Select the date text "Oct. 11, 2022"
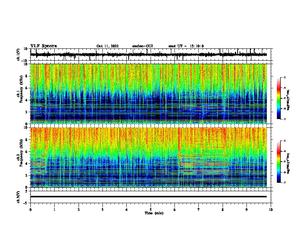The height and width of the screenshot is (235, 305). (107, 46)
